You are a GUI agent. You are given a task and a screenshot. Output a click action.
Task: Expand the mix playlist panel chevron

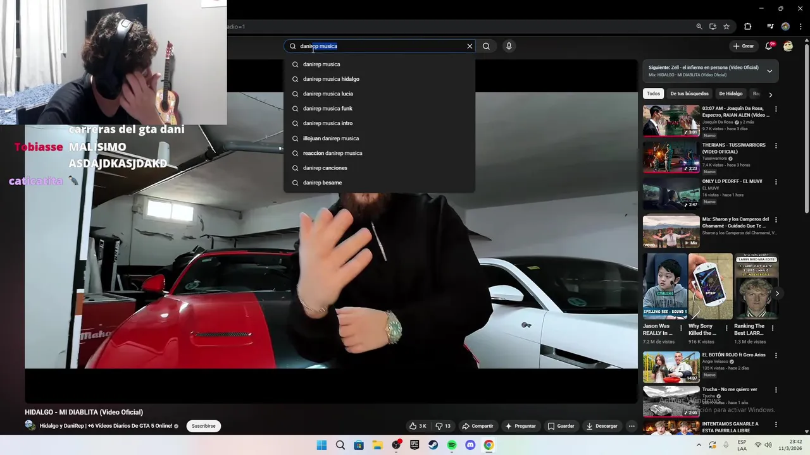tap(769, 71)
